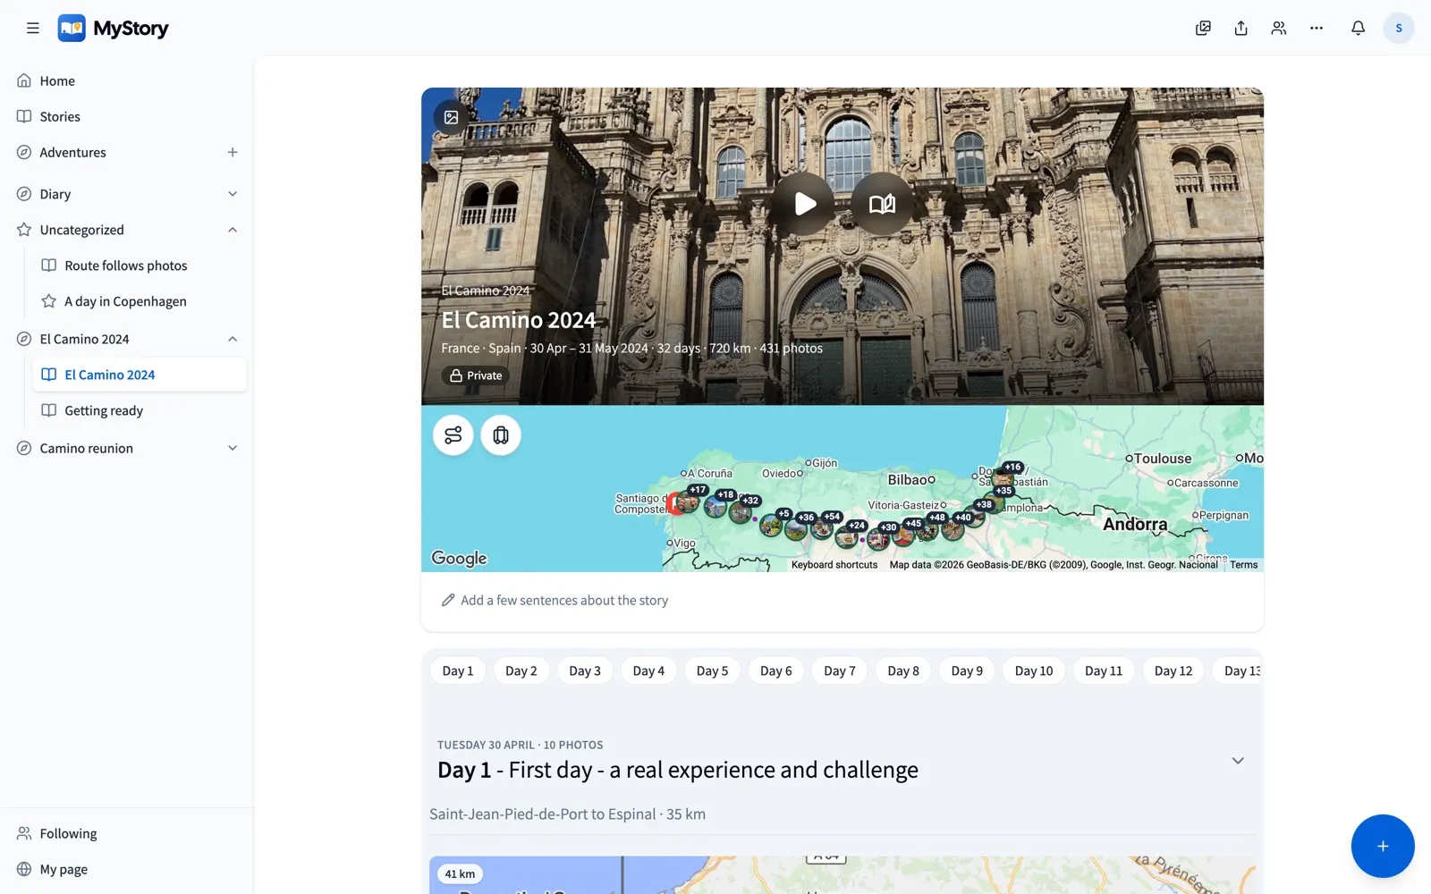The width and height of the screenshot is (1431, 894).
Task: Open the collaborators people icon
Action: 1279,29
